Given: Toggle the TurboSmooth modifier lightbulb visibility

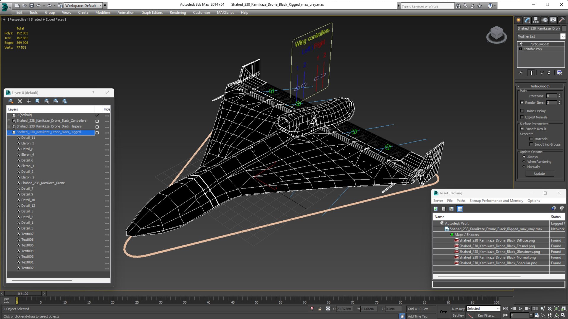Looking at the screenshot, I should pos(521,44).
